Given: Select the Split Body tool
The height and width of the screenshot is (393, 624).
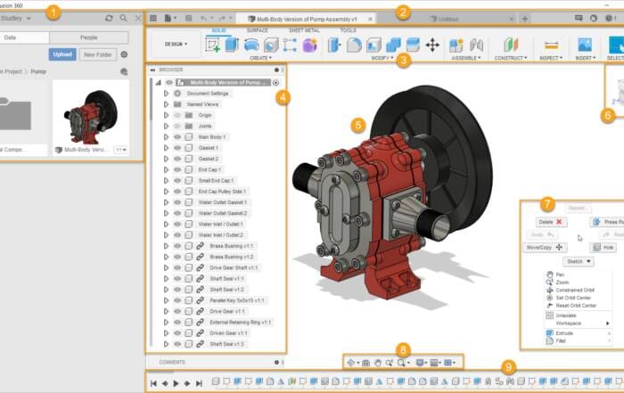Looking at the screenshot, I should click(413, 45).
